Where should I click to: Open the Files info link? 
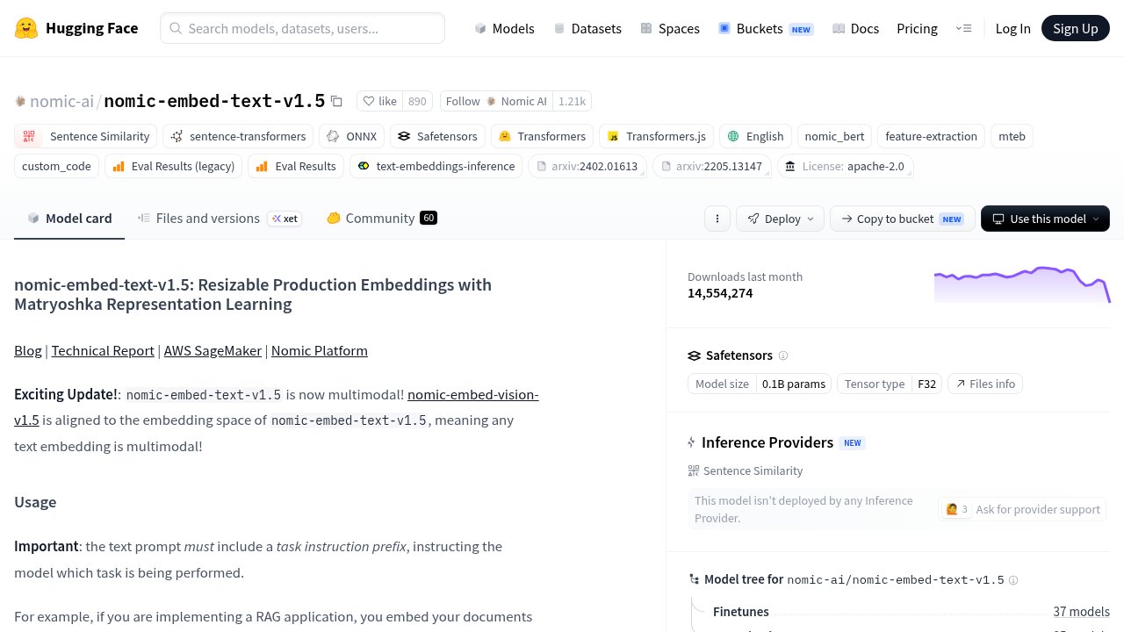(x=985, y=384)
